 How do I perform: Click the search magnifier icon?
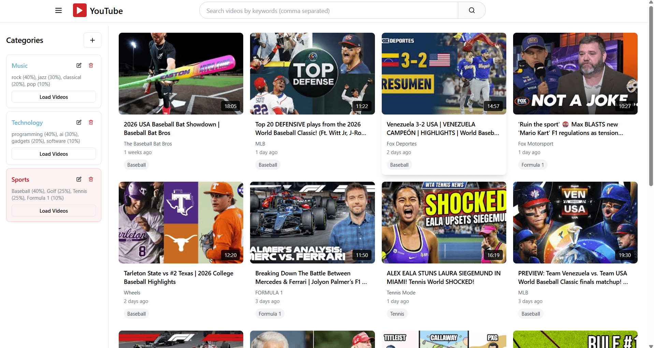coord(471,10)
